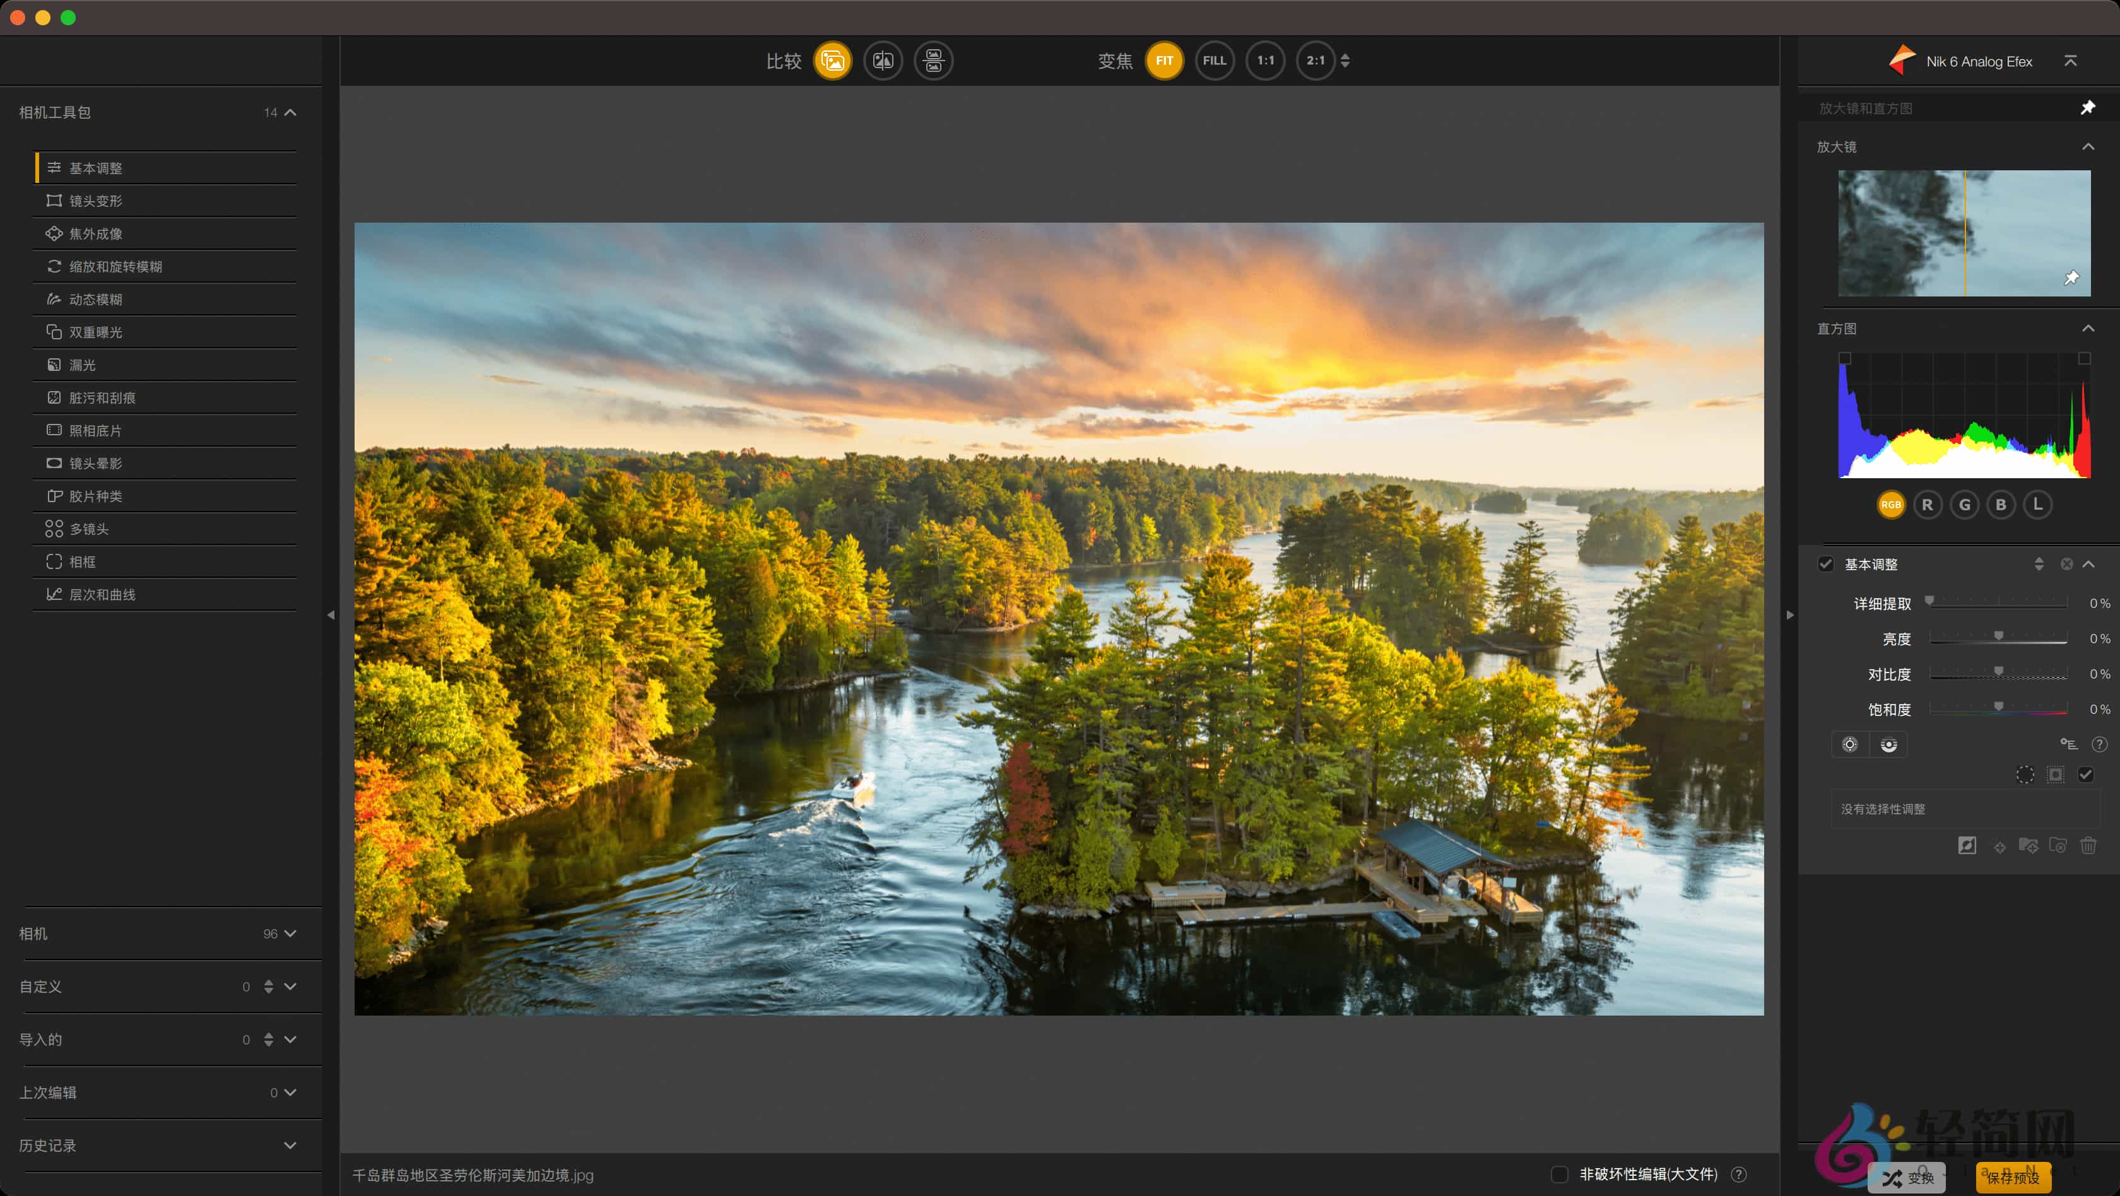This screenshot has height=1196, width=2120.
Task: Click the 保存预设 button
Action: click(2013, 1177)
